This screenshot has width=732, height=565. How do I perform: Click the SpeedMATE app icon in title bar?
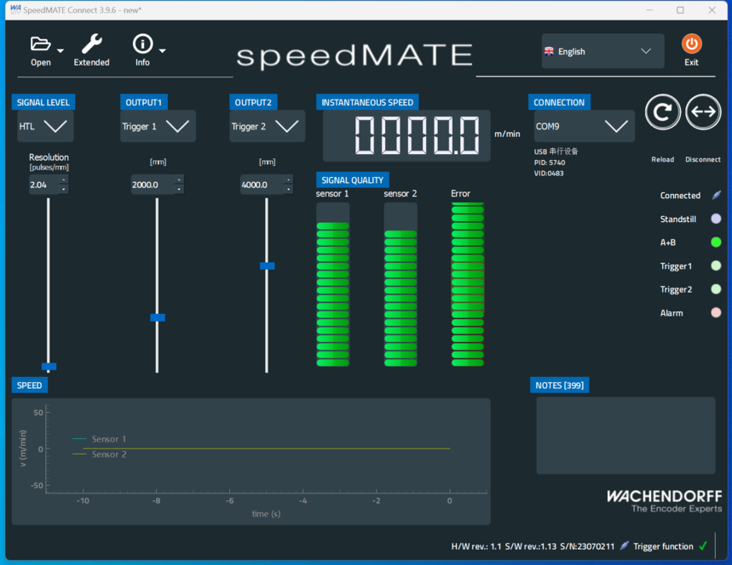tap(15, 9)
